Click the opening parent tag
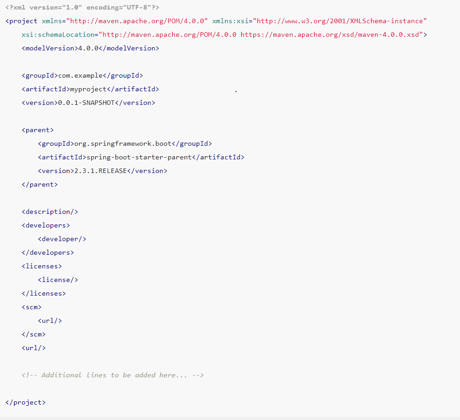 pyautogui.click(x=38, y=130)
